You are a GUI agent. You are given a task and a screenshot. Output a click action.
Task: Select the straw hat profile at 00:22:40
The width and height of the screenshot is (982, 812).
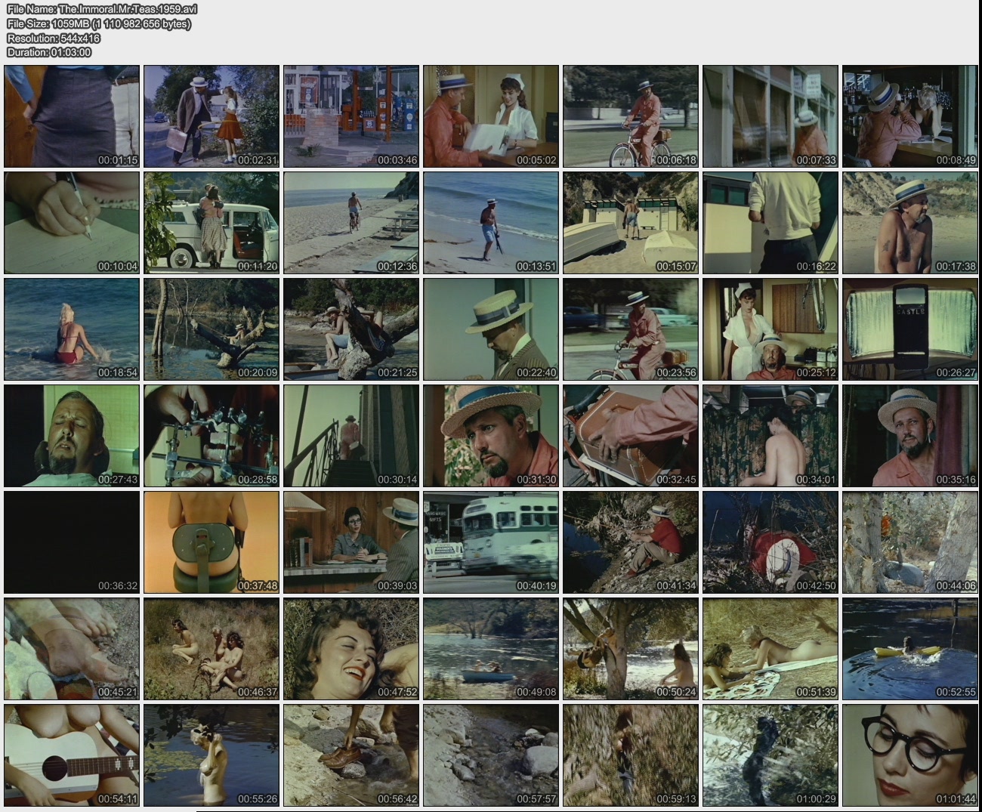491,329
